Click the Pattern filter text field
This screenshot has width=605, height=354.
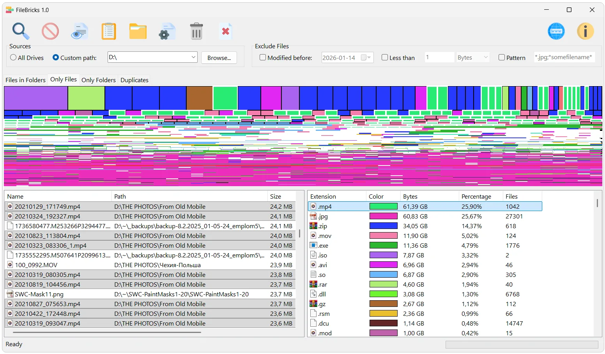(564, 57)
